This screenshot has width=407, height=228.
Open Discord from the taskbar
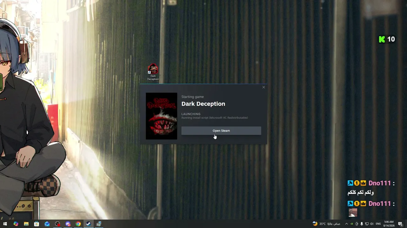tap(68, 224)
